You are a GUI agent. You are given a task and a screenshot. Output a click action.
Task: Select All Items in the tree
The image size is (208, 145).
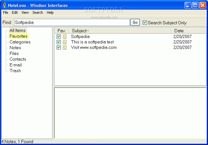(x=18, y=30)
